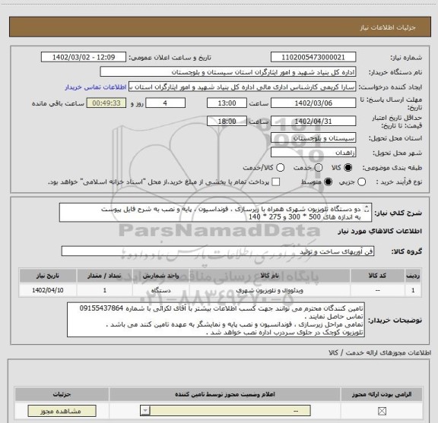
Task: Click the item name cell ویدئووال و تلویزیون شهری
Action: coord(269,290)
